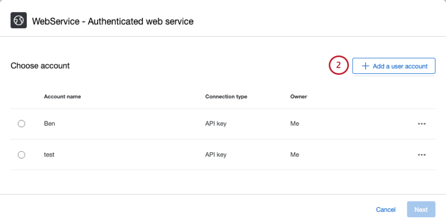This screenshot has width=446, height=224.
Task: Click the Owner column header
Action: (299, 97)
